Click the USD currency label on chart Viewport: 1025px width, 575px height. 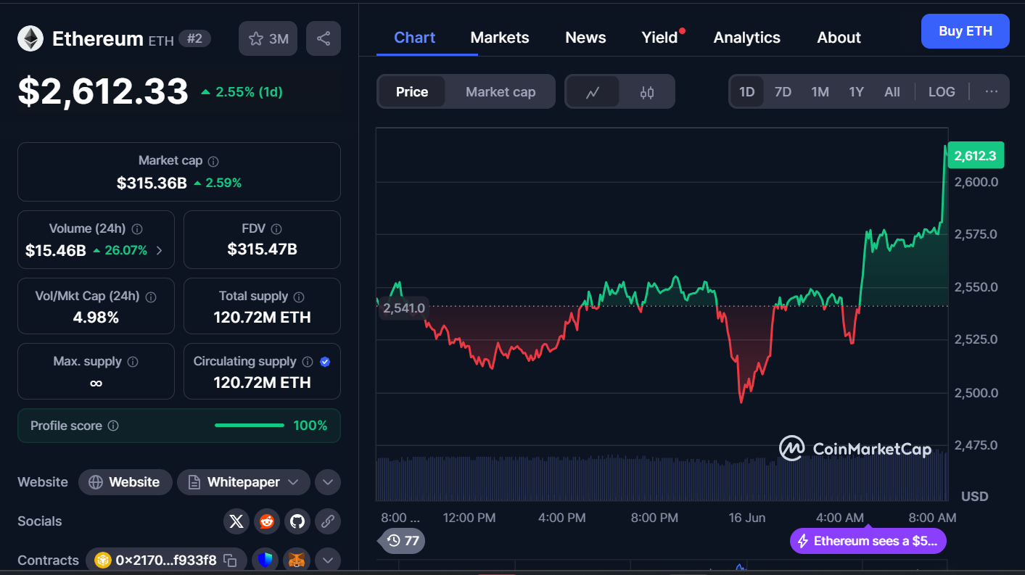tap(974, 497)
